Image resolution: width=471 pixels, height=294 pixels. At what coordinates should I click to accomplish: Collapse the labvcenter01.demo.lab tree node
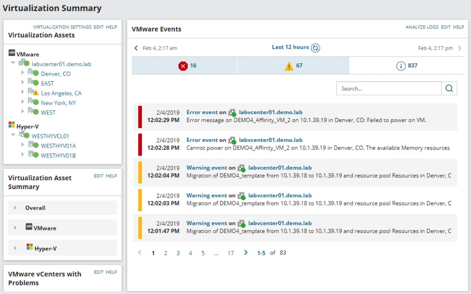tap(13, 63)
